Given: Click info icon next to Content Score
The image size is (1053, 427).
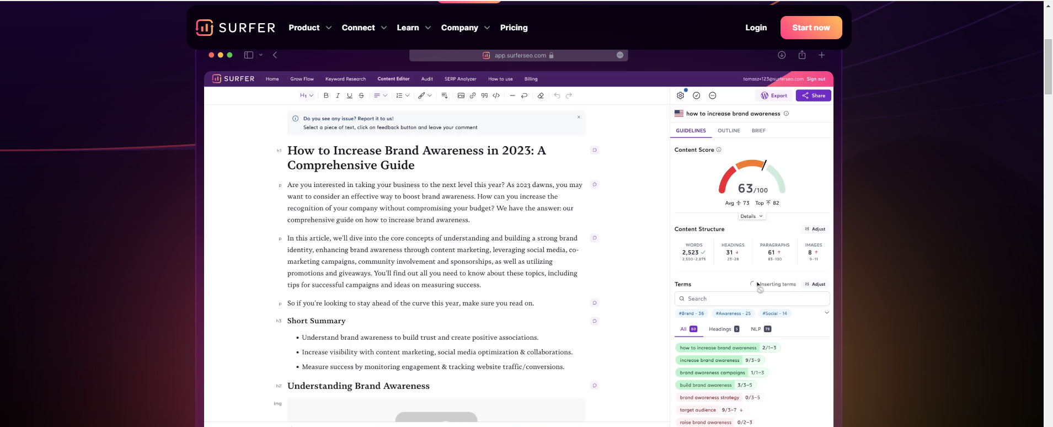Looking at the screenshot, I should click(x=719, y=150).
